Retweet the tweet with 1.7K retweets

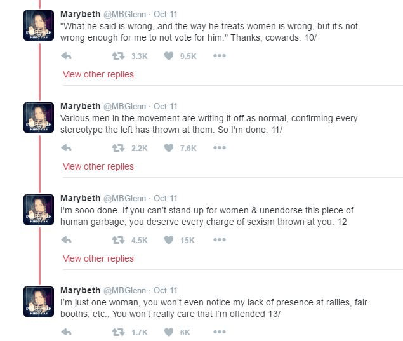(x=117, y=332)
